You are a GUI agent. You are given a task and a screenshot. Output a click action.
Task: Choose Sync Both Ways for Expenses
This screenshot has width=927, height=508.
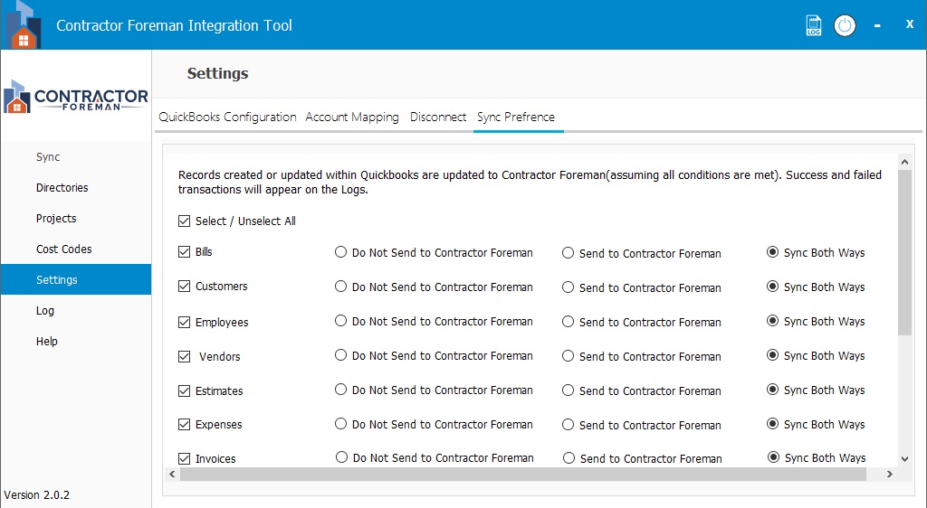772,423
